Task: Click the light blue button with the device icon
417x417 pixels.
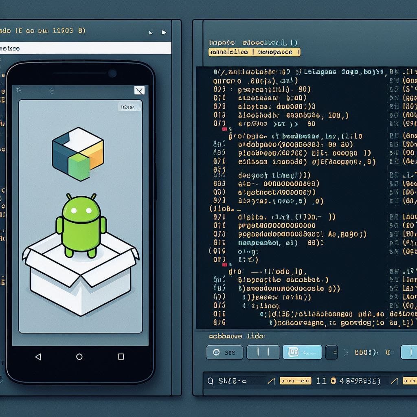Action: [302, 352]
